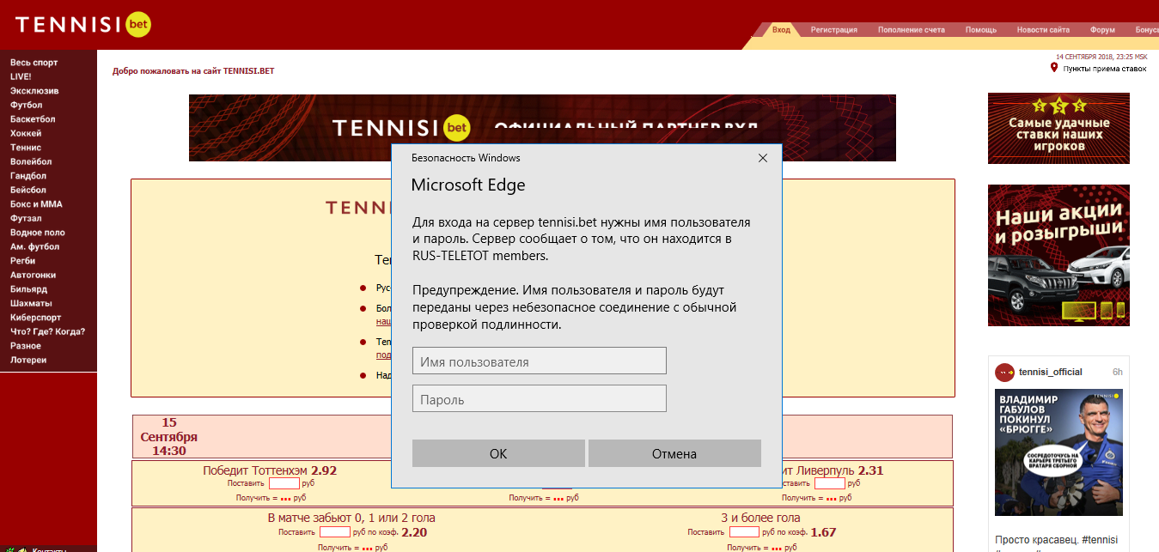Select Ам. футбол in sidebar

(35, 246)
